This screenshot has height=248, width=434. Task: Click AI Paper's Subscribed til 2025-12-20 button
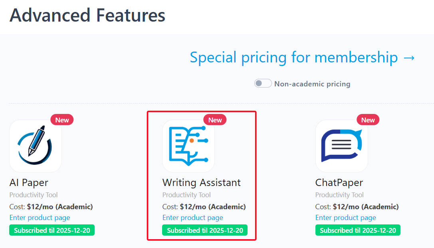pyautogui.click(x=52, y=230)
